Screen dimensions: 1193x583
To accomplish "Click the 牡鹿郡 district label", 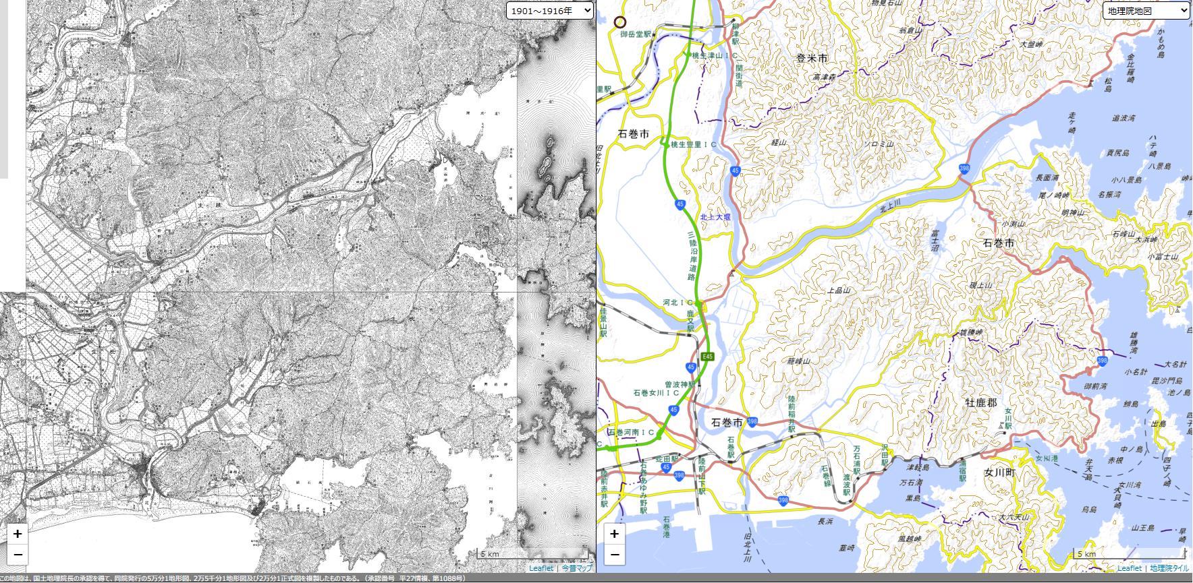I will (981, 402).
